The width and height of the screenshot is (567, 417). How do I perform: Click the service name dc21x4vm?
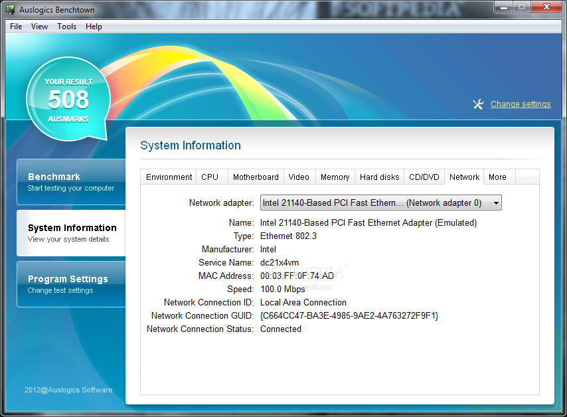click(x=280, y=262)
